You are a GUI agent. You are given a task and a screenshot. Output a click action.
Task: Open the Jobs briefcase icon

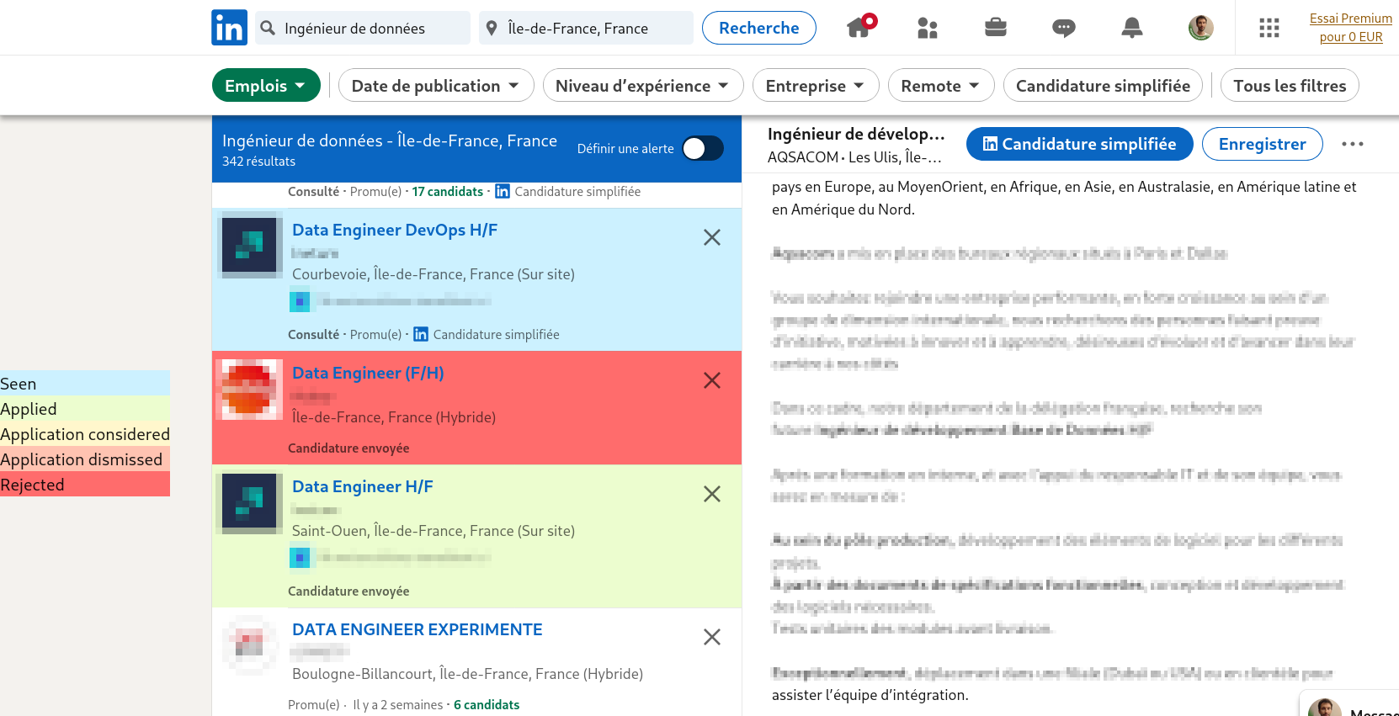pos(996,28)
